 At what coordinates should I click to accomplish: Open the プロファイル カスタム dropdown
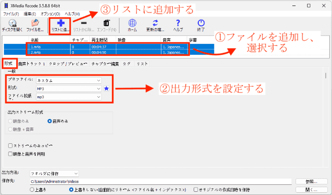click(69, 81)
